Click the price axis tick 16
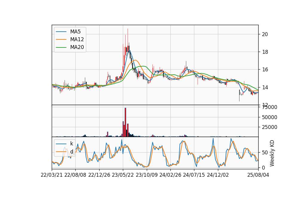The width and height of the screenshot is (287, 206). tap(265, 70)
